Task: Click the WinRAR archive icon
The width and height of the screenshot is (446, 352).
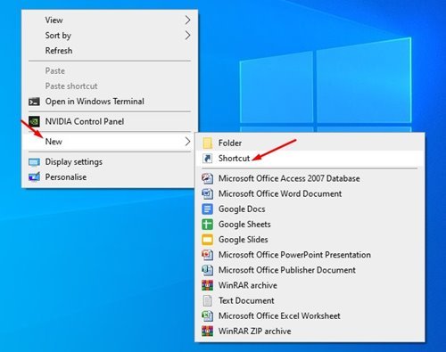Action: (x=207, y=285)
